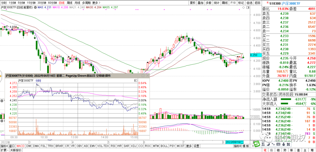Select the 60分钟 period tab

[53, 3]
